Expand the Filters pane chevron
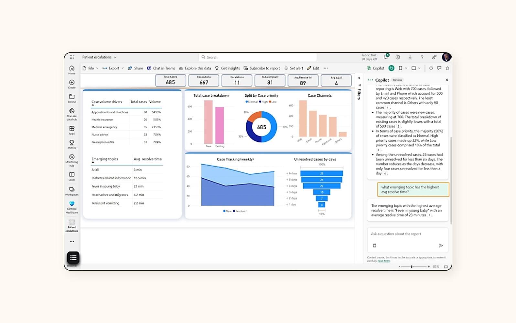This screenshot has width=516, height=323. point(359,78)
